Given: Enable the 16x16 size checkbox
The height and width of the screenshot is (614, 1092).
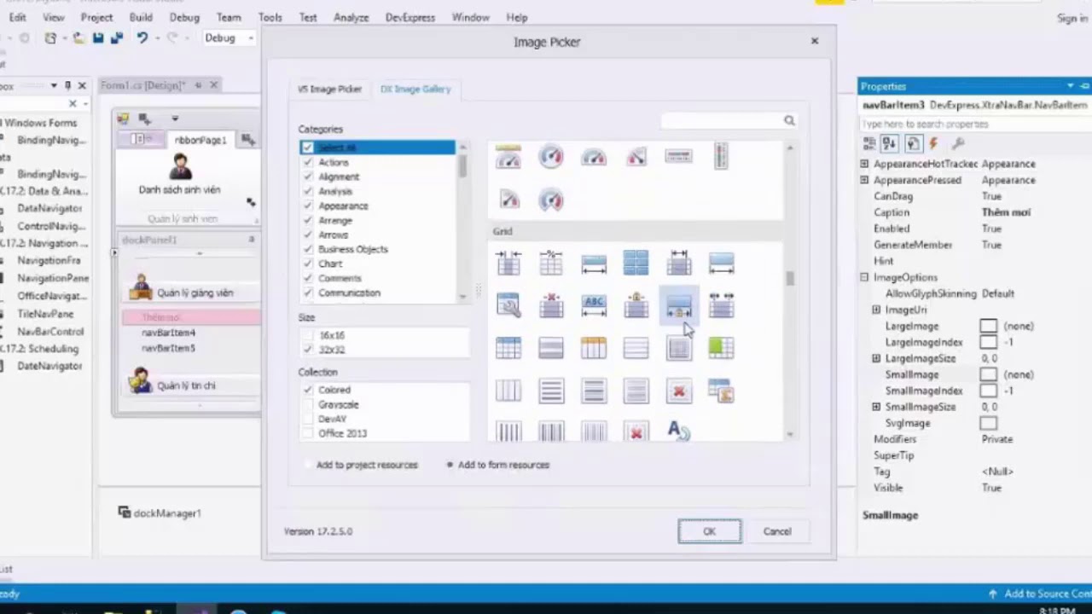Looking at the screenshot, I should [307, 335].
